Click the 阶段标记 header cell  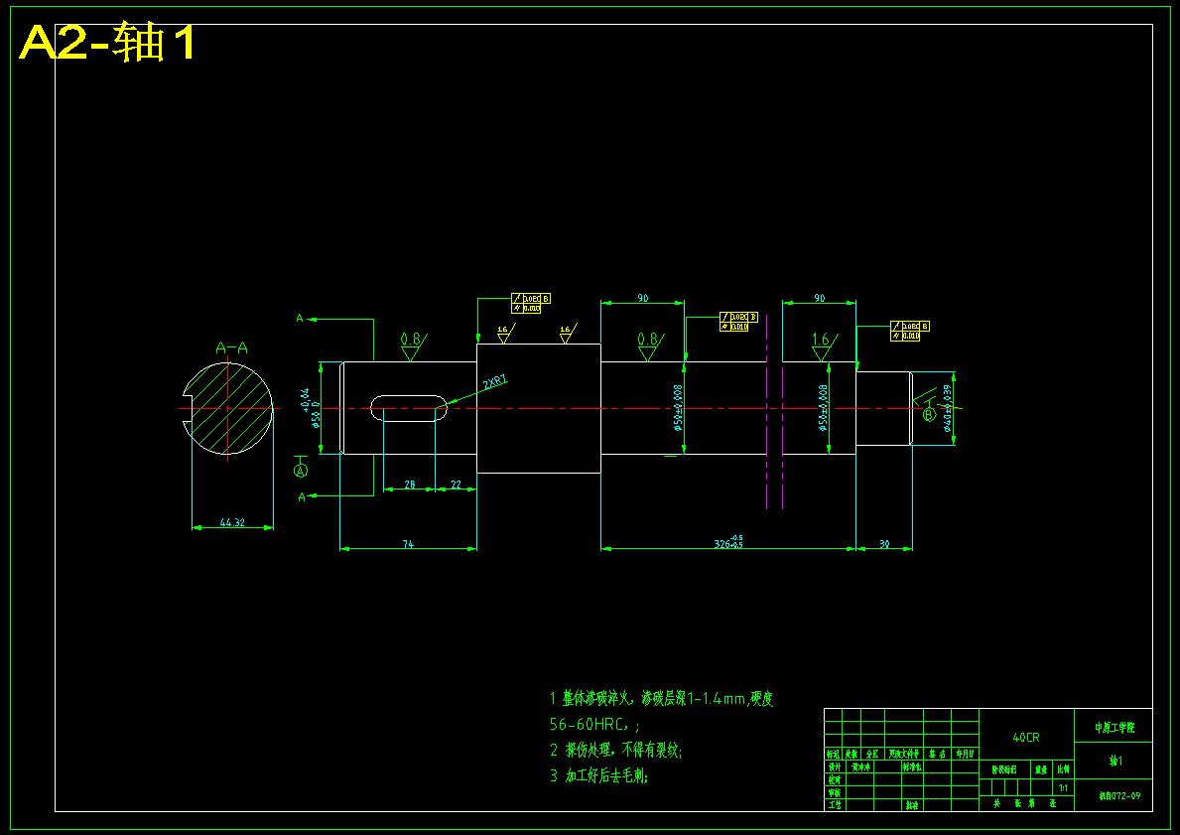click(1004, 770)
